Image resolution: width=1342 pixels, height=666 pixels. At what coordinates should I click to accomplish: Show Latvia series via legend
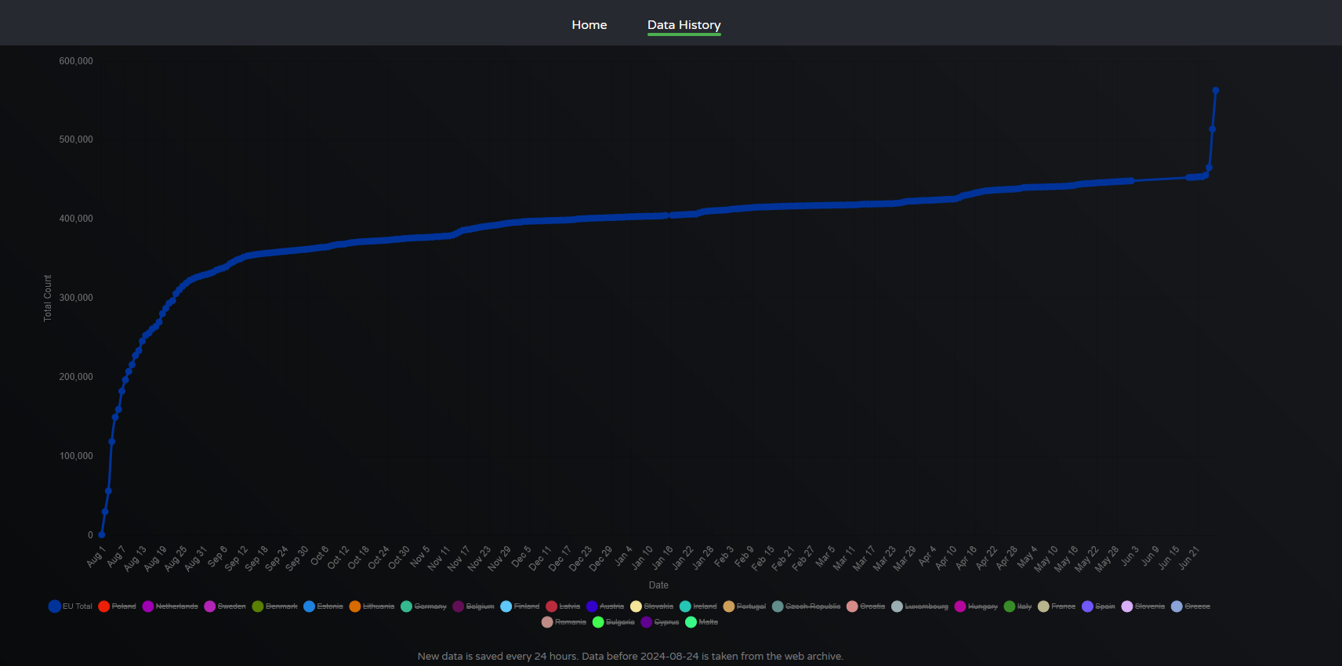[x=563, y=606]
